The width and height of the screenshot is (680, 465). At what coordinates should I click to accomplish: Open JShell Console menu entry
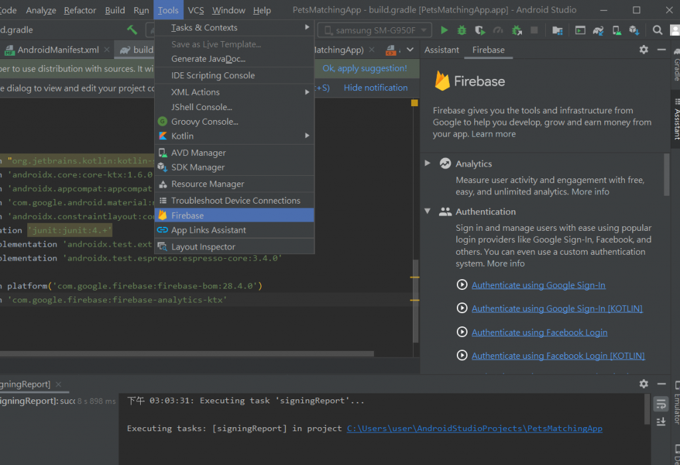[234, 107]
